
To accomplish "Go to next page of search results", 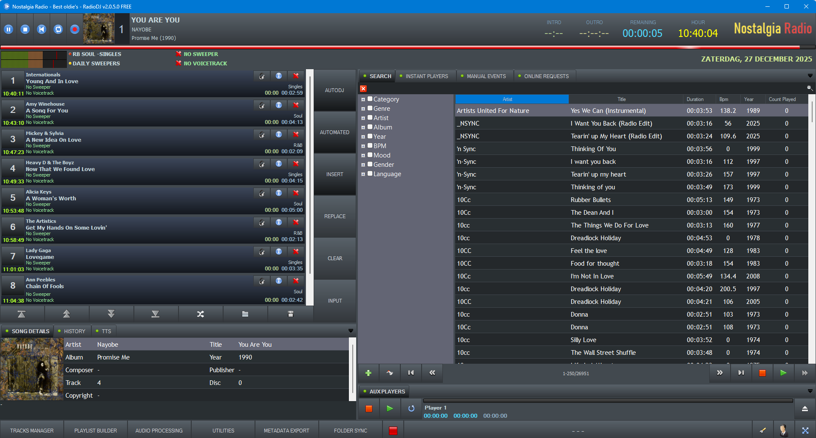I will click(720, 373).
